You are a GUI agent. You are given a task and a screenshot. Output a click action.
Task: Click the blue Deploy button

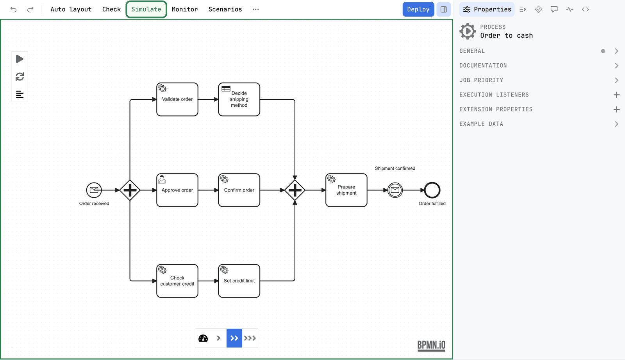pyautogui.click(x=418, y=9)
